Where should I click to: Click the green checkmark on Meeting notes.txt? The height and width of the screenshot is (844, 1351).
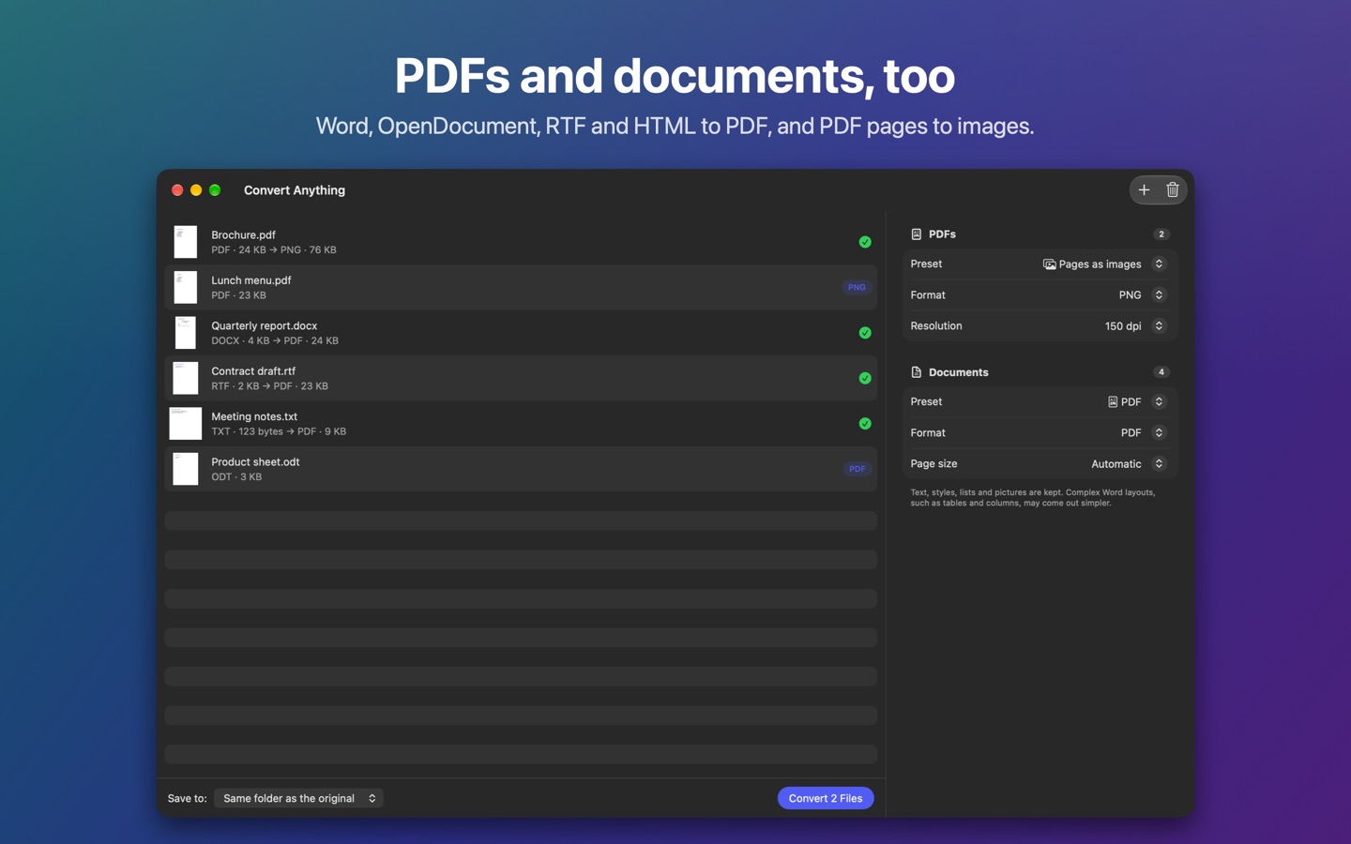[x=865, y=424]
